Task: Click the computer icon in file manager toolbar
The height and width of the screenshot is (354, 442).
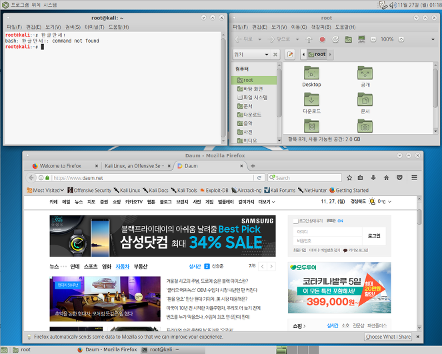Action: click(361, 39)
